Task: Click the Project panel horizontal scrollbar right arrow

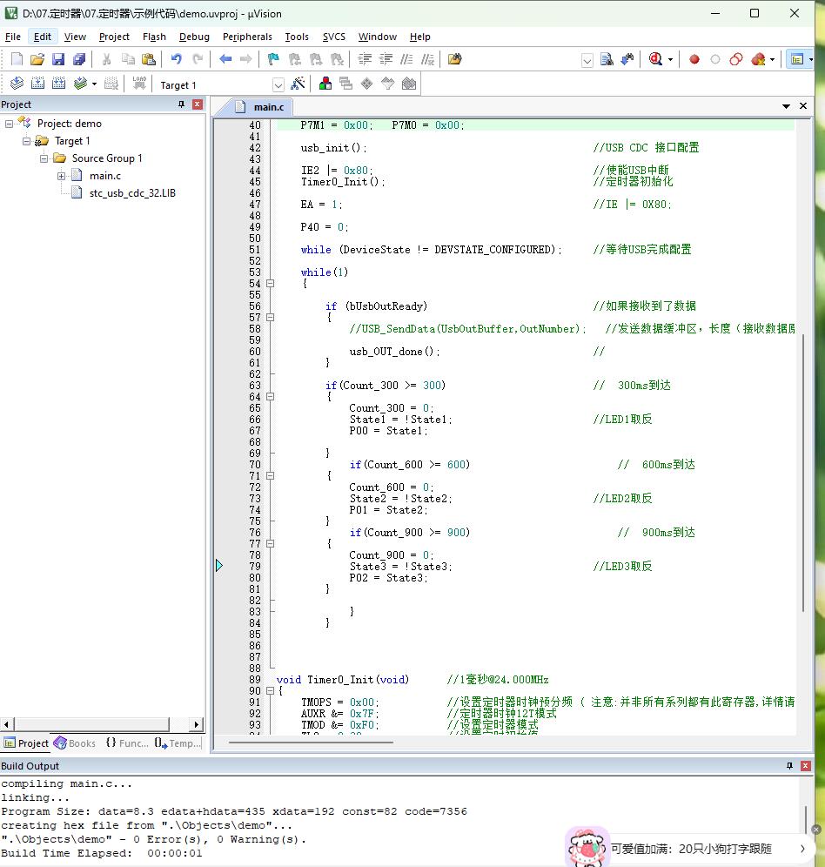Action: tap(197, 723)
